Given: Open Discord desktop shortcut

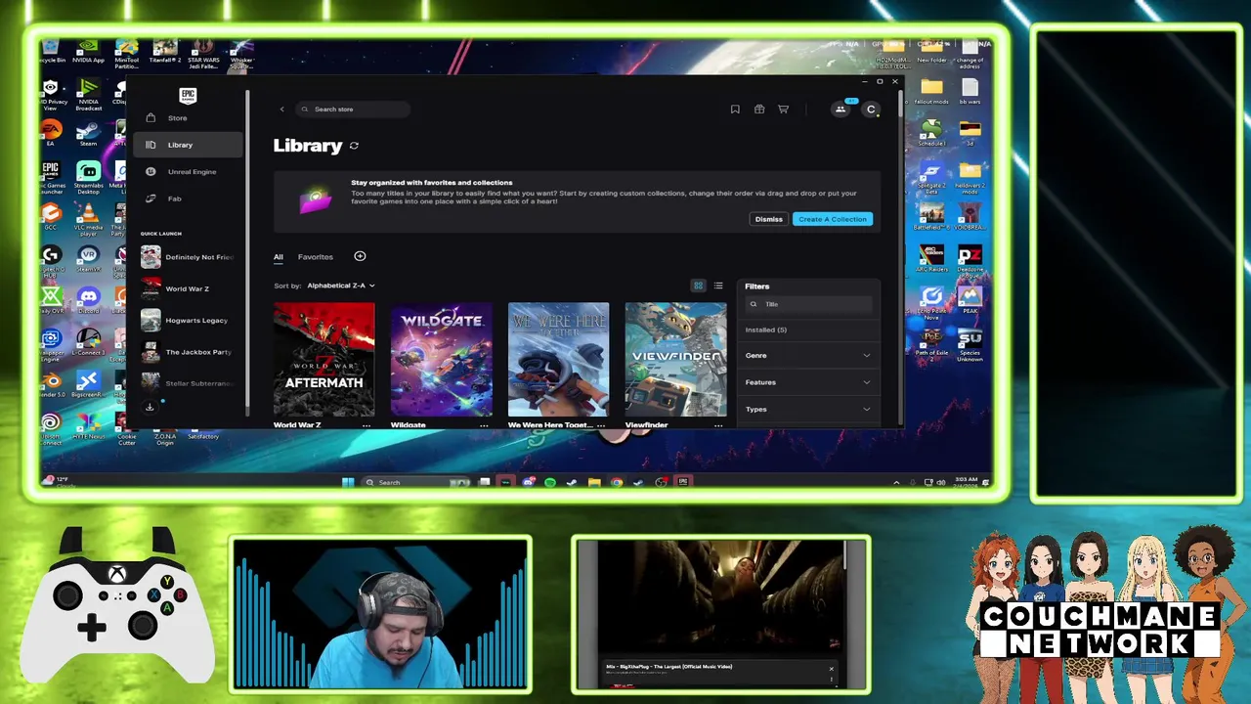Looking at the screenshot, I should click(x=89, y=300).
